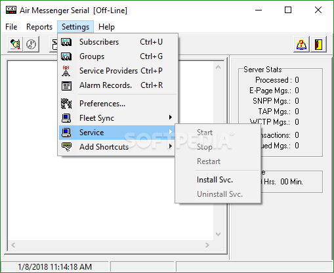Click the log pane scroll right arrow

pos(207,245)
